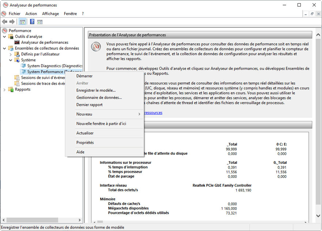
Task: Open the Fichier menu
Action: tap(14, 14)
